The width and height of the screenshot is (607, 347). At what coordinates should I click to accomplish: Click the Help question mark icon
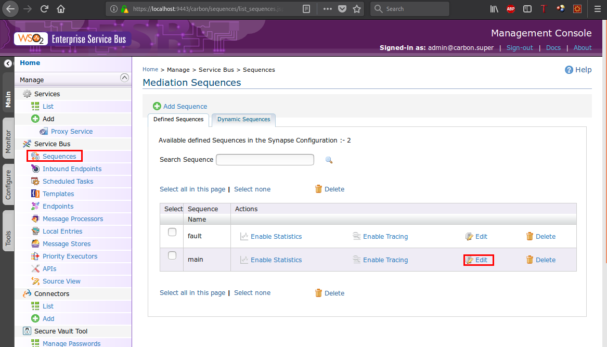pyautogui.click(x=569, y=70)
